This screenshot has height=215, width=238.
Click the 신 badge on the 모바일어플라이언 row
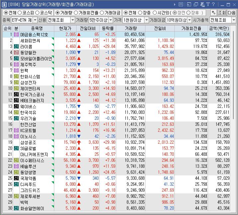pyautogui.click(x=16, y=59)
